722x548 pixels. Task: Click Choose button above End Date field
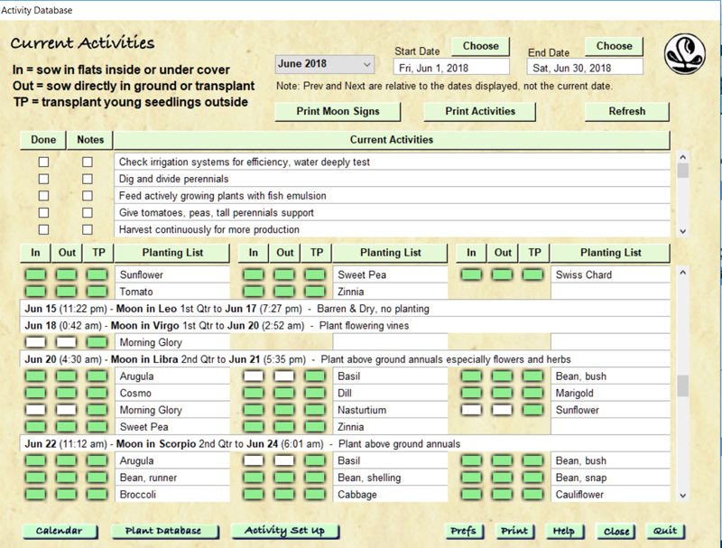click(x=614, y=46)
